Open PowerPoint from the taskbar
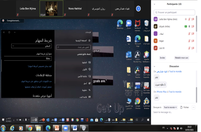The image size is (201, 132). (x=57, y=128)
